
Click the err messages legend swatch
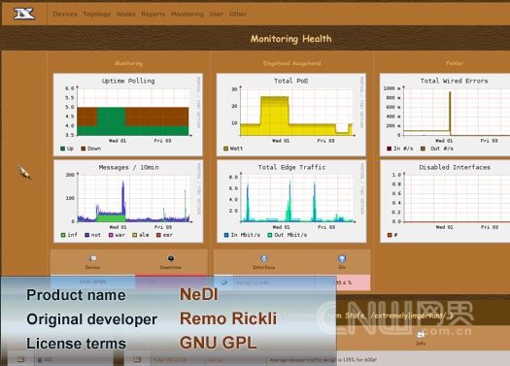pyautogui.click(x=158, y=235)
